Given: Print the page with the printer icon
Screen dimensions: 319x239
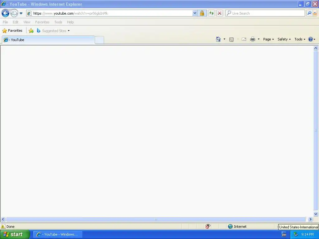Looking at the screenshot, I should [x=253, y=39].
